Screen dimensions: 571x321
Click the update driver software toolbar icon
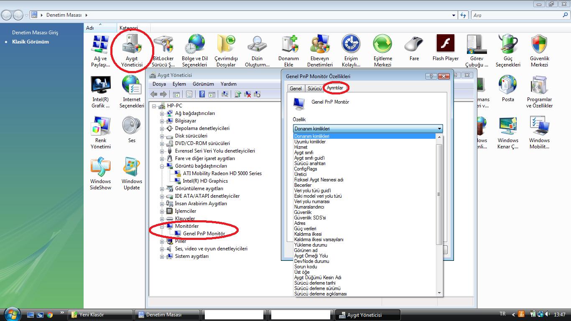(238, 94)
